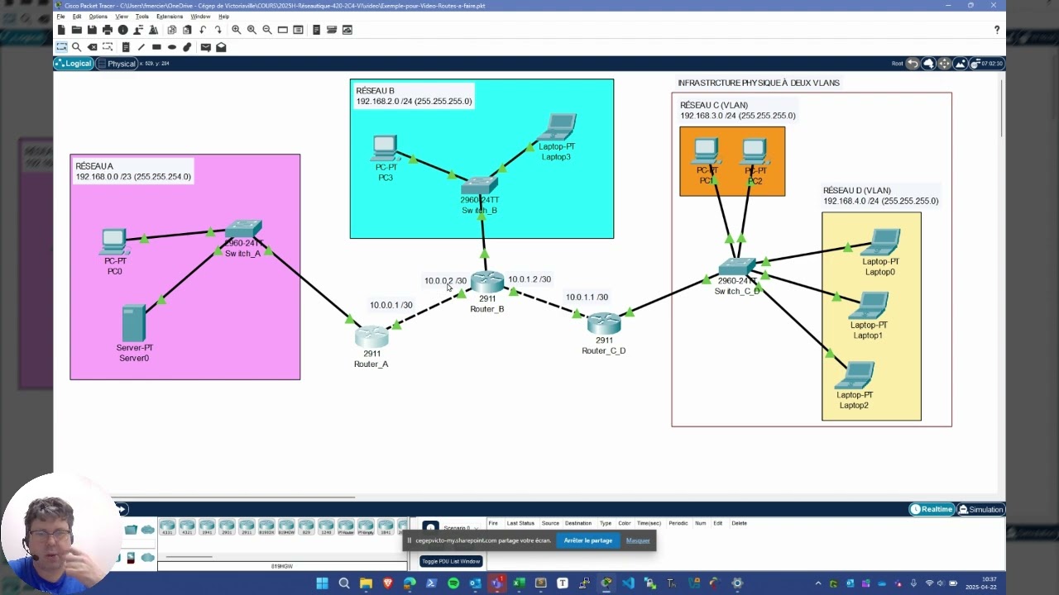Open the File menu

tap(60, 17)
